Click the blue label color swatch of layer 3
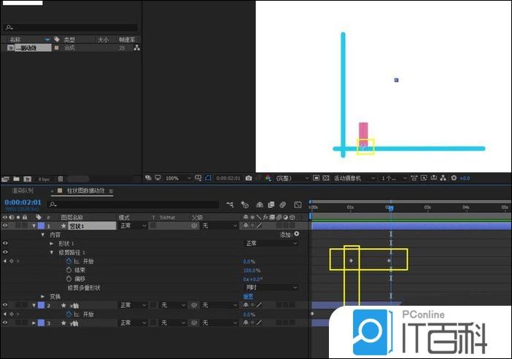Image resolution: width=512 pixels, height=359 pixels. [x=41, y=323]
